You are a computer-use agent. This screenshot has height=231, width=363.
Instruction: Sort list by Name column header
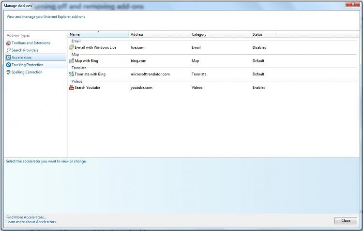[98, 34]
